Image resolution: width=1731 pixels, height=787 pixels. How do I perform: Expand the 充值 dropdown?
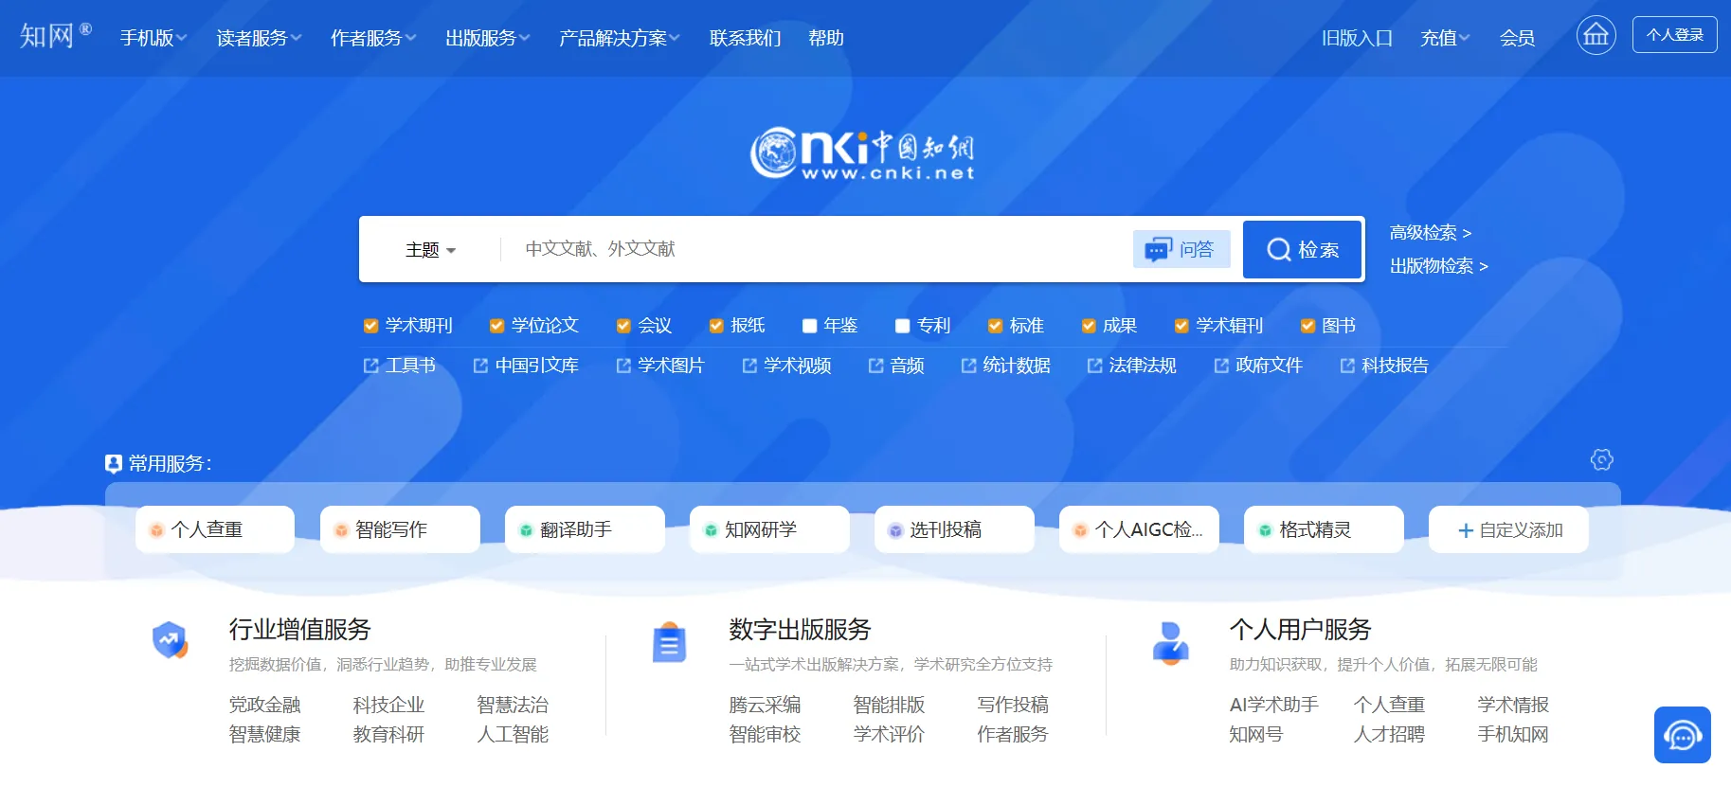[x=1445, y=38]
